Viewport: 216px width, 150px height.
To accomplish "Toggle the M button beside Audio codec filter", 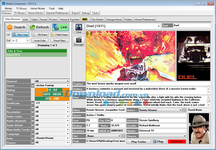I will click(33, 116).
